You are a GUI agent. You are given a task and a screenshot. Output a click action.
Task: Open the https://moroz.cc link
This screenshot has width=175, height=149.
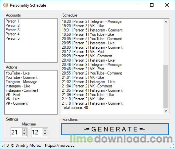point(60,145)
